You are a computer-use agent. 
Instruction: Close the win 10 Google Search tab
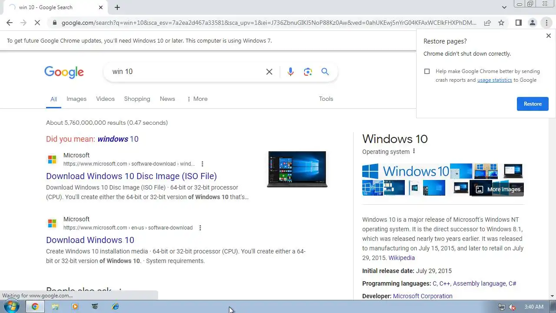[101, 7]
